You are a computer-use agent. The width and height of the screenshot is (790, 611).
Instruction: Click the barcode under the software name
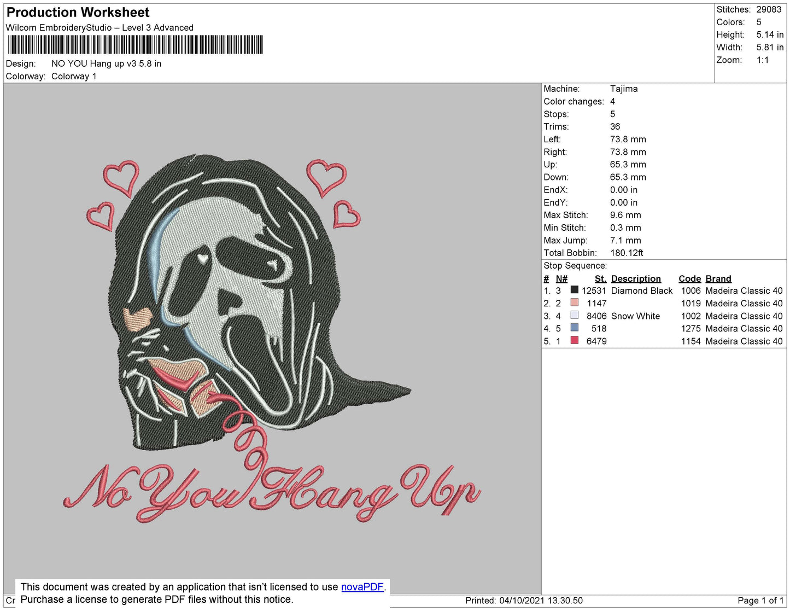(135, 45)
